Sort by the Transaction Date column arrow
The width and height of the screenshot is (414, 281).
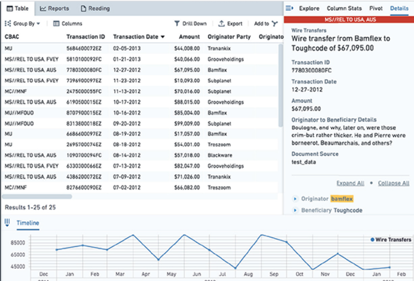[163, 37]
